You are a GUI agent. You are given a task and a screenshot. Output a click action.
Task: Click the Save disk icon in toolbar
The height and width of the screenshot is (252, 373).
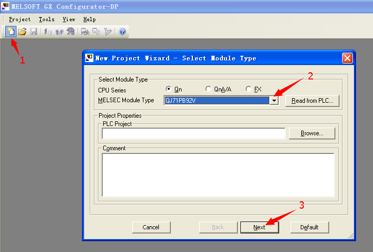[x=34, y=31]
